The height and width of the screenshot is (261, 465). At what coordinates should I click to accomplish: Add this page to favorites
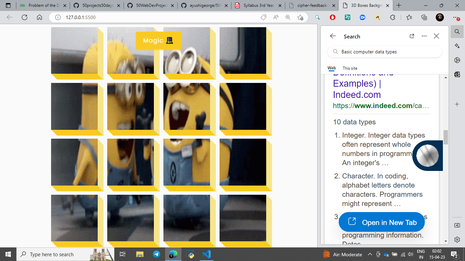(x=300, y=17)
